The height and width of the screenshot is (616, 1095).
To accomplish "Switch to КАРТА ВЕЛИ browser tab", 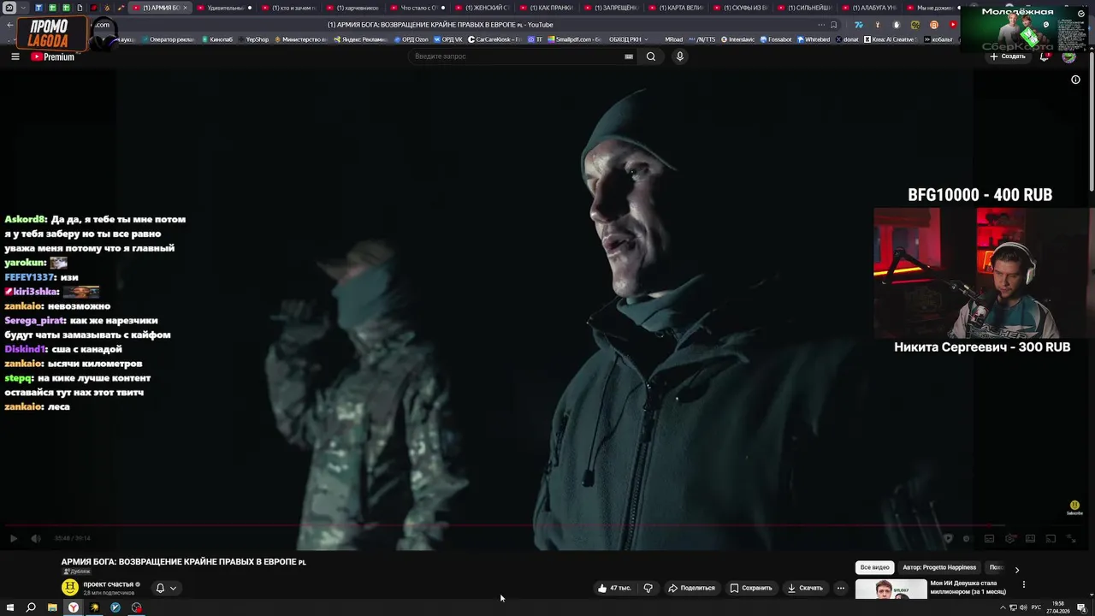I will coord(675,8).
